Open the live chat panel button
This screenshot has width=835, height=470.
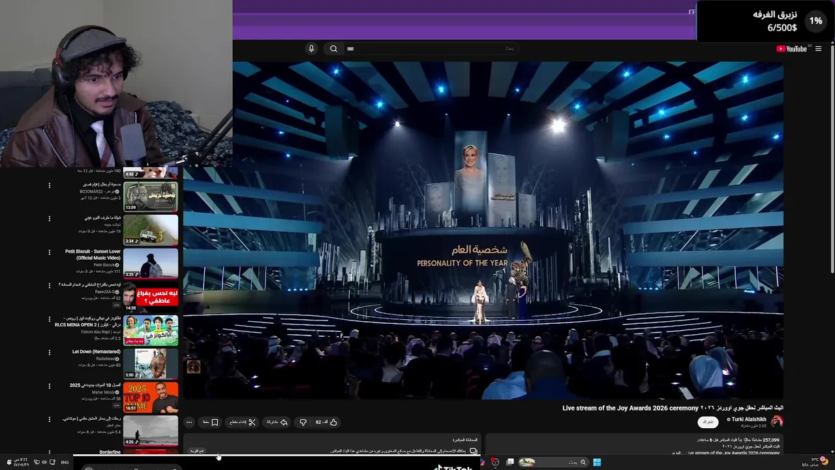(197, 451)
